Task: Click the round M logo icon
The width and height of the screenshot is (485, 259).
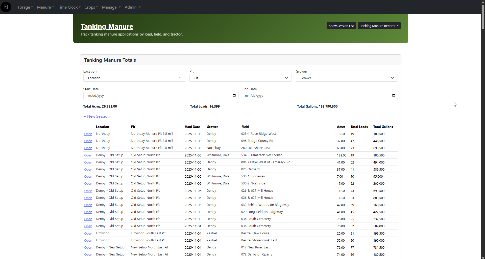Action: 6,7
